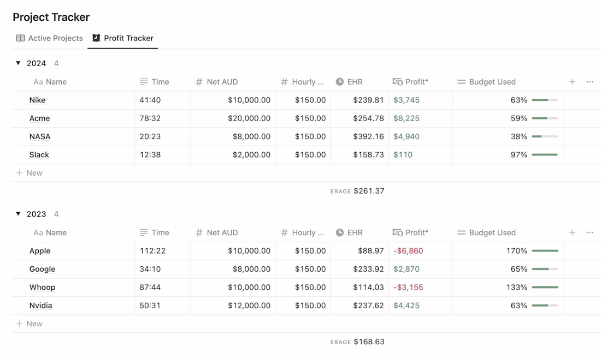
Task: Click the 2023 average EHR value $168.63
Action: tap(369, 342)
